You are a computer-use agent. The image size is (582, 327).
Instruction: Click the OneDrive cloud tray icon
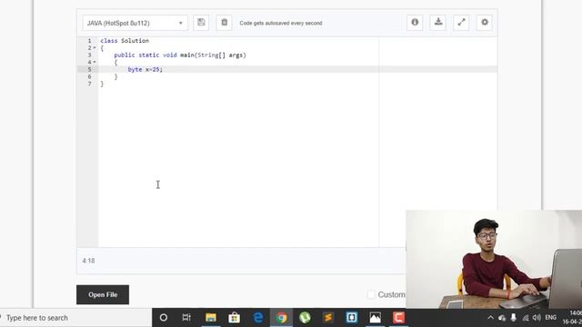(x=502, y=318)
